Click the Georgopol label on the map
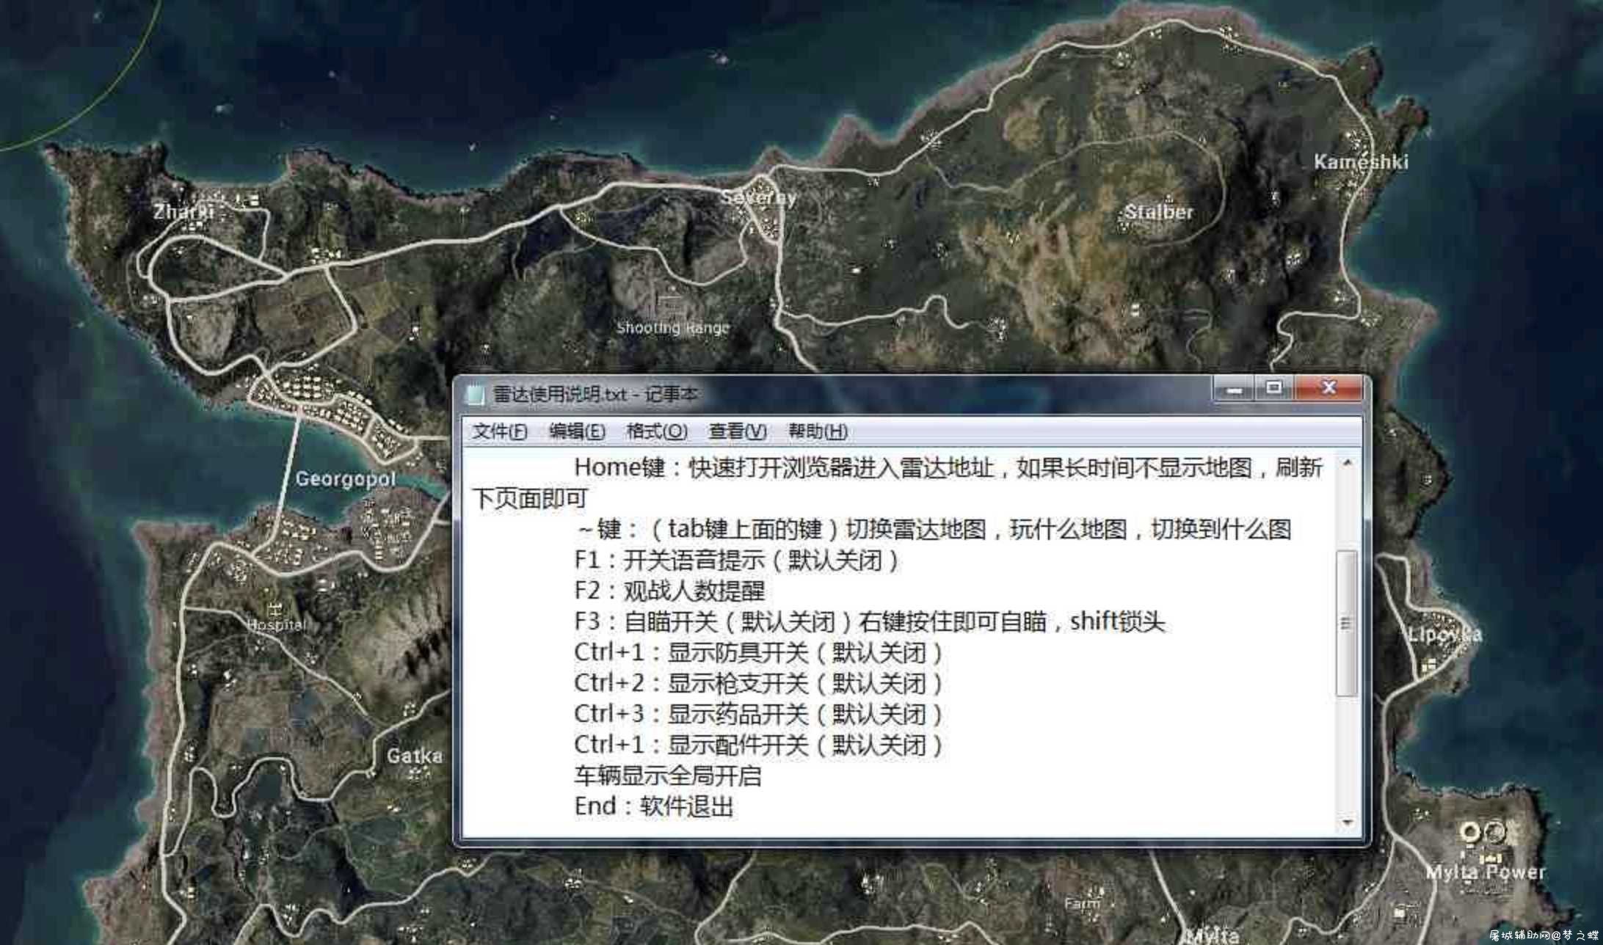This screenshot has height=945, width=1603. pyautogui.click(x=345, y=479)
